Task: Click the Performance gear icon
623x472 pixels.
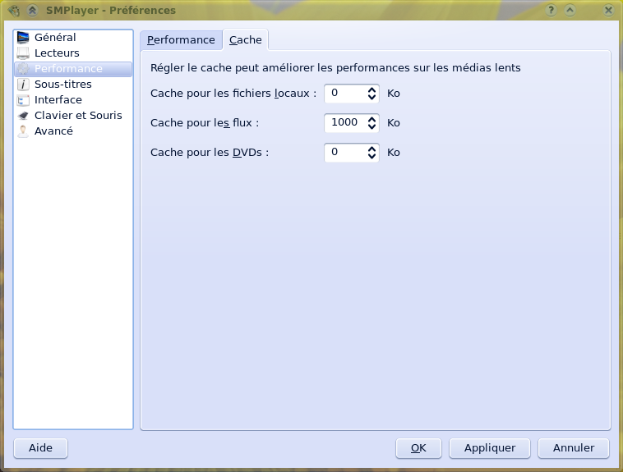Action: click(x=23, y=69)
